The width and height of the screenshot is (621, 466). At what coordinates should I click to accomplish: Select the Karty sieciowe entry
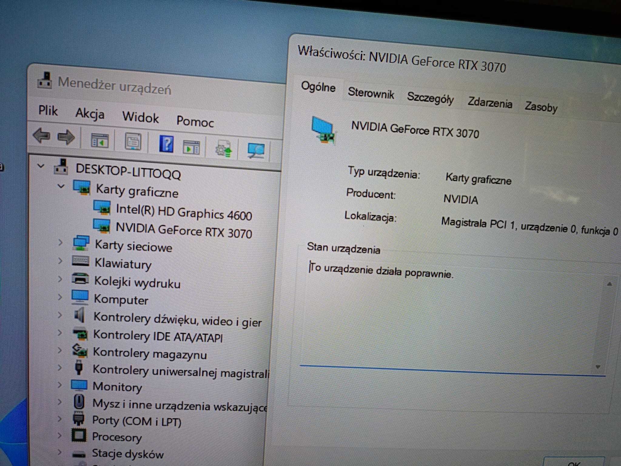(133, 246)
